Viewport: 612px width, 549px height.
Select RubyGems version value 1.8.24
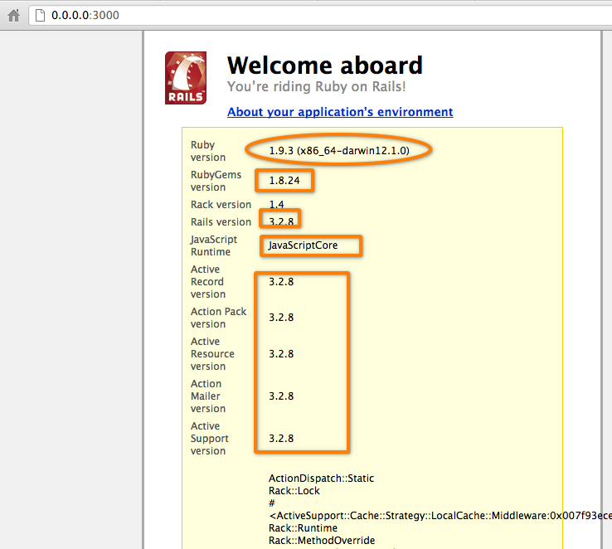tap(284, 181)
